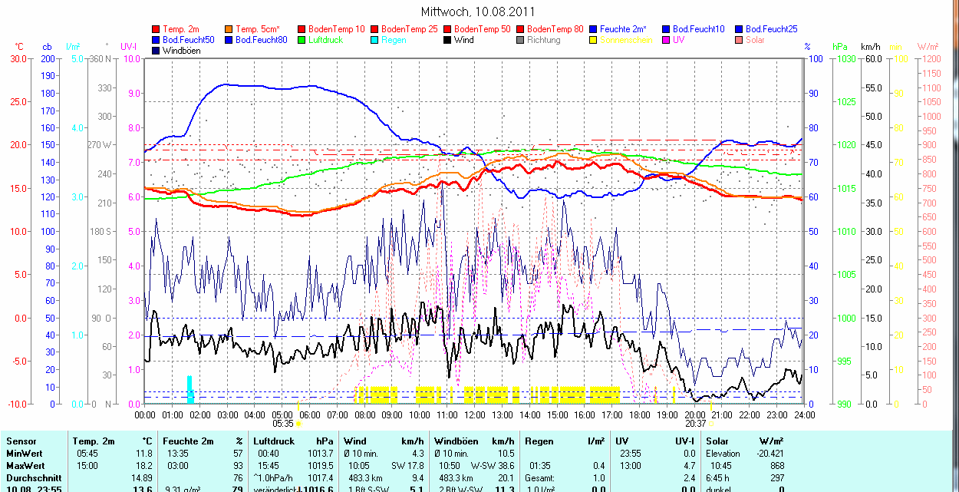Click the maximum temperature value 18.2
Image resolution: width=959 pixels, height=492 pixels.
pos(145,465)
